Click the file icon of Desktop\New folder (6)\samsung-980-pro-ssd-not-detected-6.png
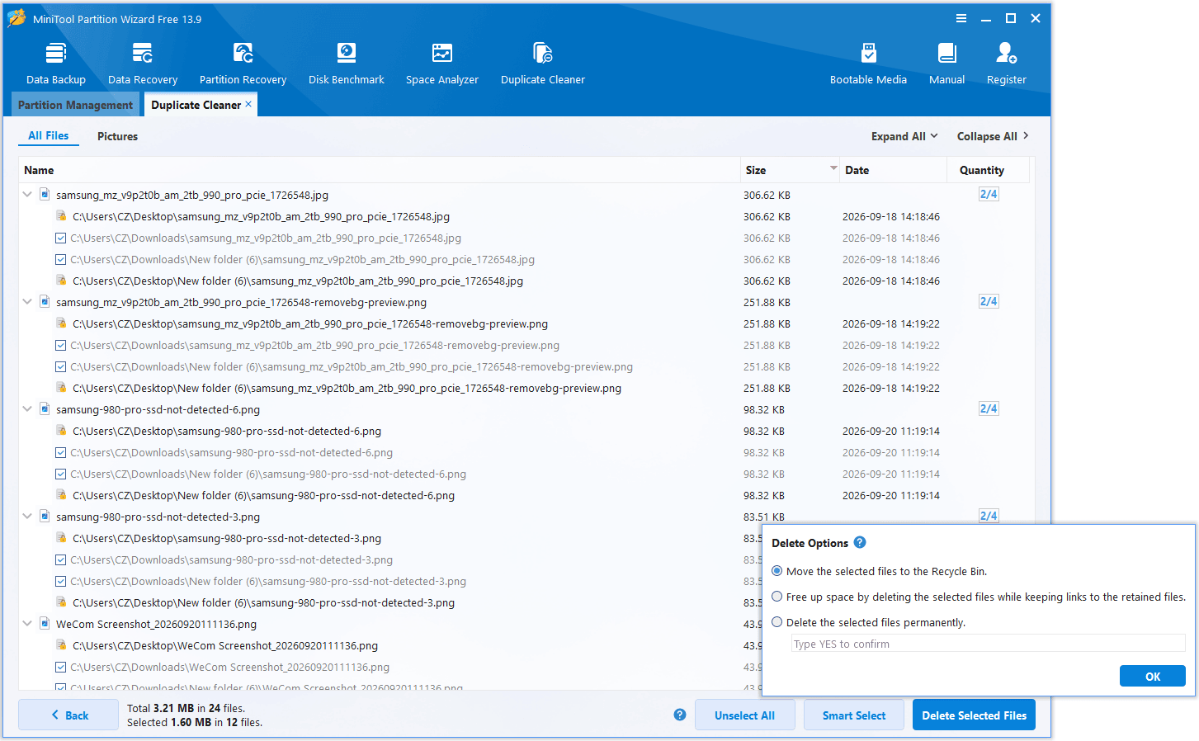This screenshot has width=1199, height=741. coord(61,495)
